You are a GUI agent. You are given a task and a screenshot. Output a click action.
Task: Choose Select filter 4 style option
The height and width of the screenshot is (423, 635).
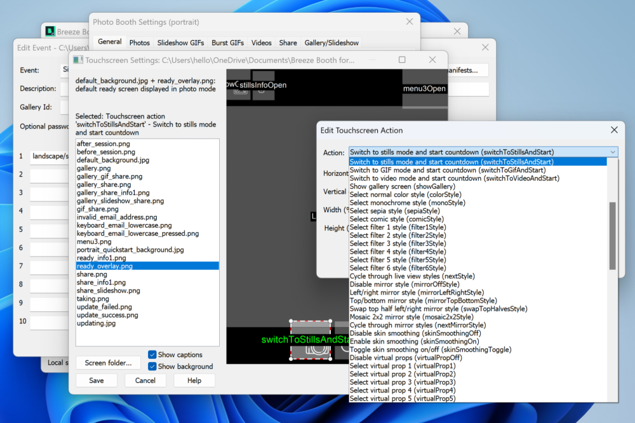(x=478, y=252)
